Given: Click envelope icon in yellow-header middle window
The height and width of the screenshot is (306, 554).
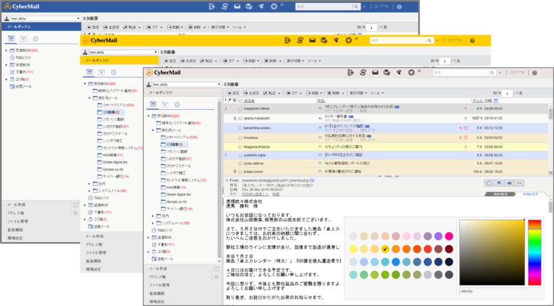Looking at the screenshot, I should 312,40.
